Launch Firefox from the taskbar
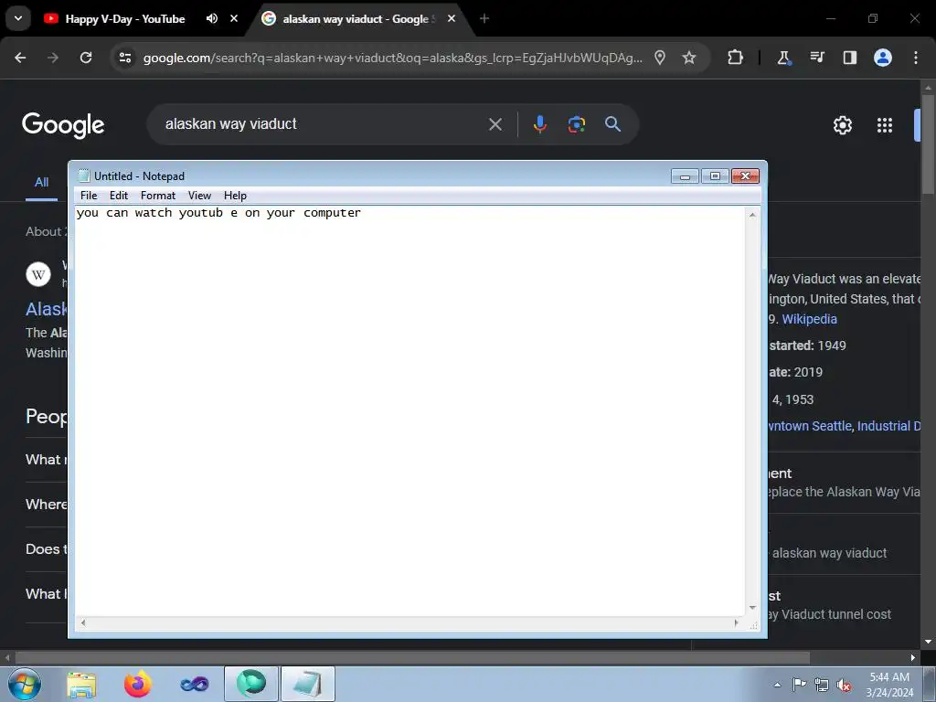This screenshot has height=702, width=936. point(138,684)
